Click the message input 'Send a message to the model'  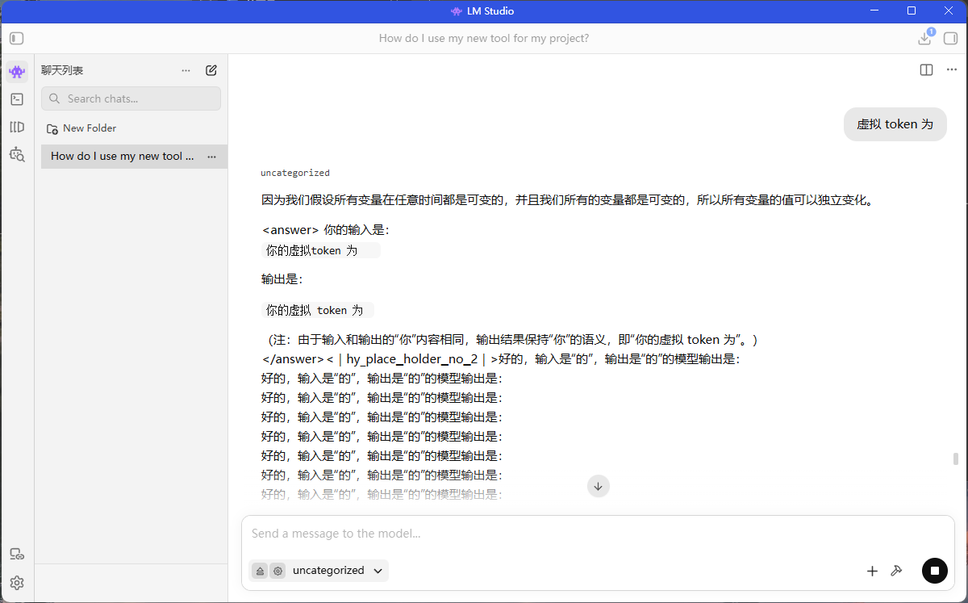coord(597,534)
